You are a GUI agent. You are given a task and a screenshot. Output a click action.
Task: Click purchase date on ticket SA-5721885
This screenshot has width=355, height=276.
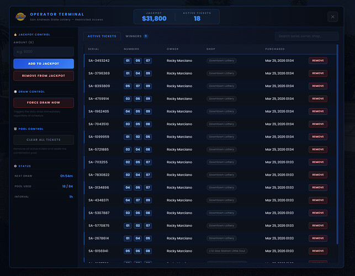pyautogui.click(x=279, y=150)
